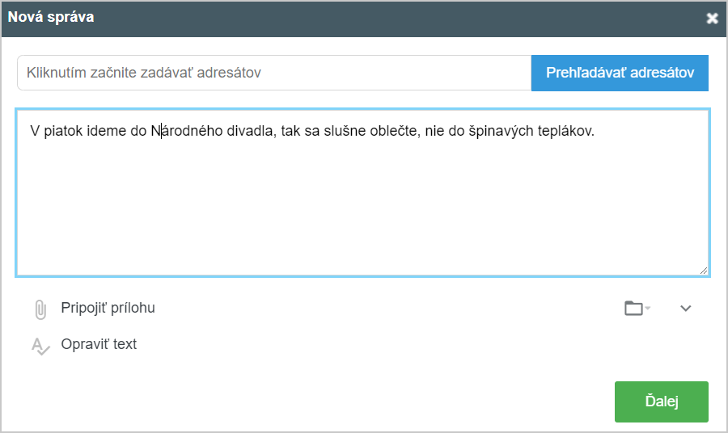
Task: Grab the textarea resize handle corner
Action: tap(704, 271)
